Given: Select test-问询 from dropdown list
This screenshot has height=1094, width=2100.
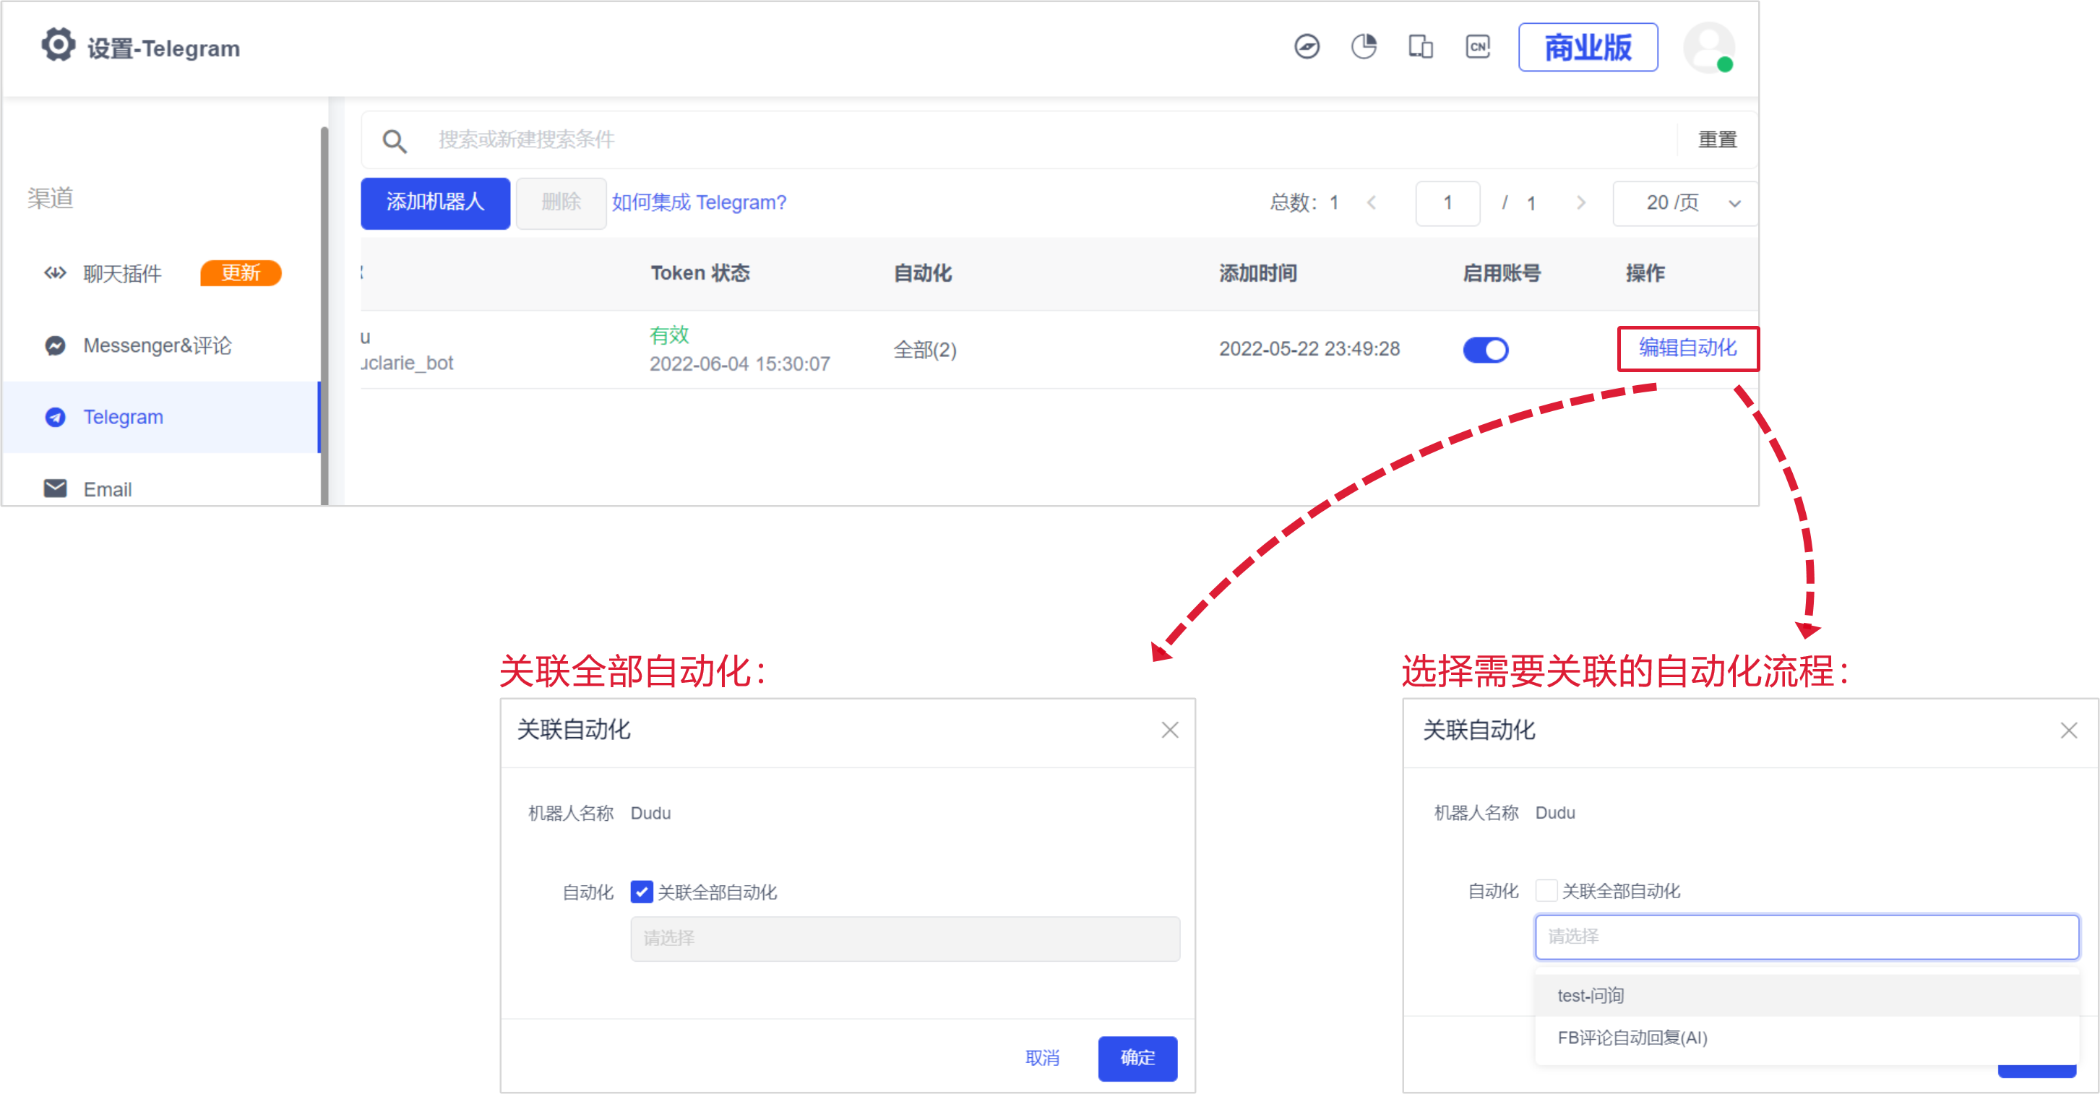Looking at the screenshot, I should tap(1807, 995).
